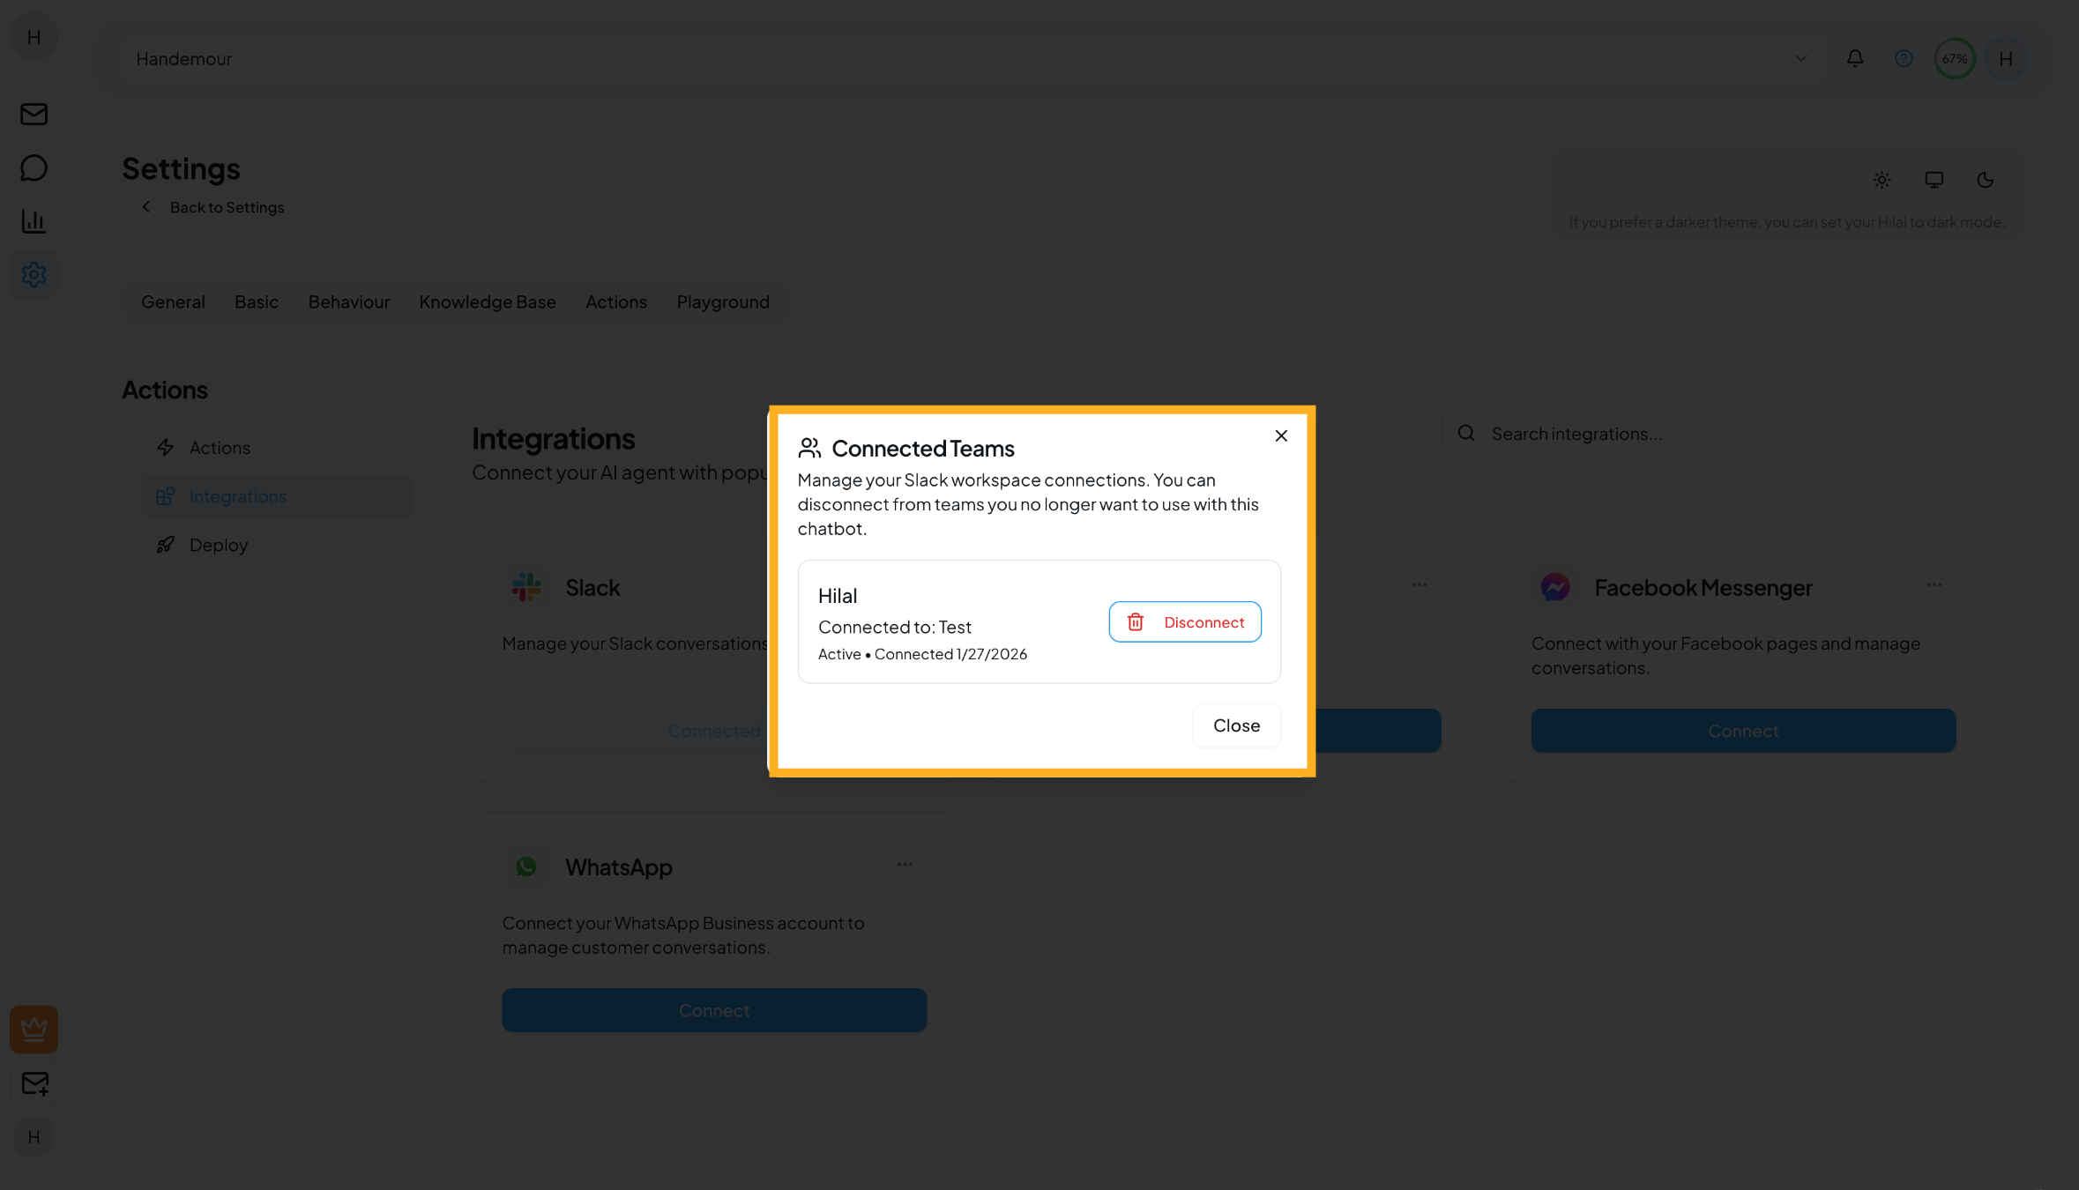2079x1190 pixels.
Task: Open the mail inbox sidebar icon
Action: [x=34, y=114]
